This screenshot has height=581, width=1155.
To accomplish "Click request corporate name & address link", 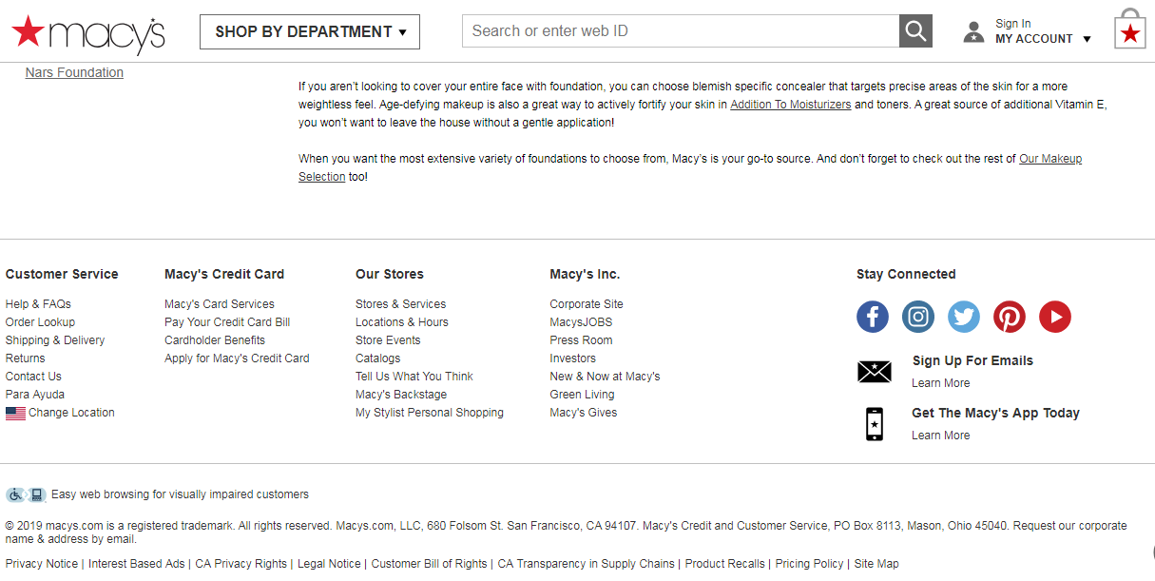I will coord(567,533).
